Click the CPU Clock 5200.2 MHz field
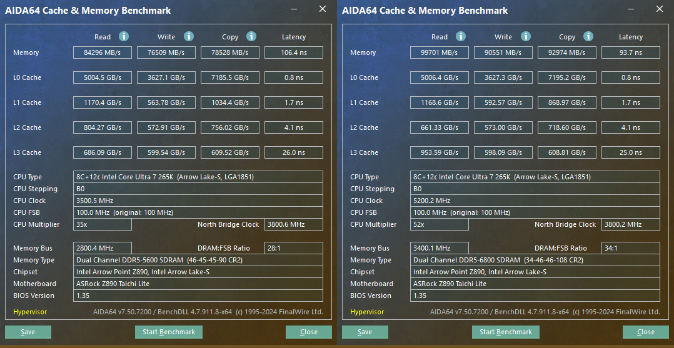674x348 pixels. point(535,201)
